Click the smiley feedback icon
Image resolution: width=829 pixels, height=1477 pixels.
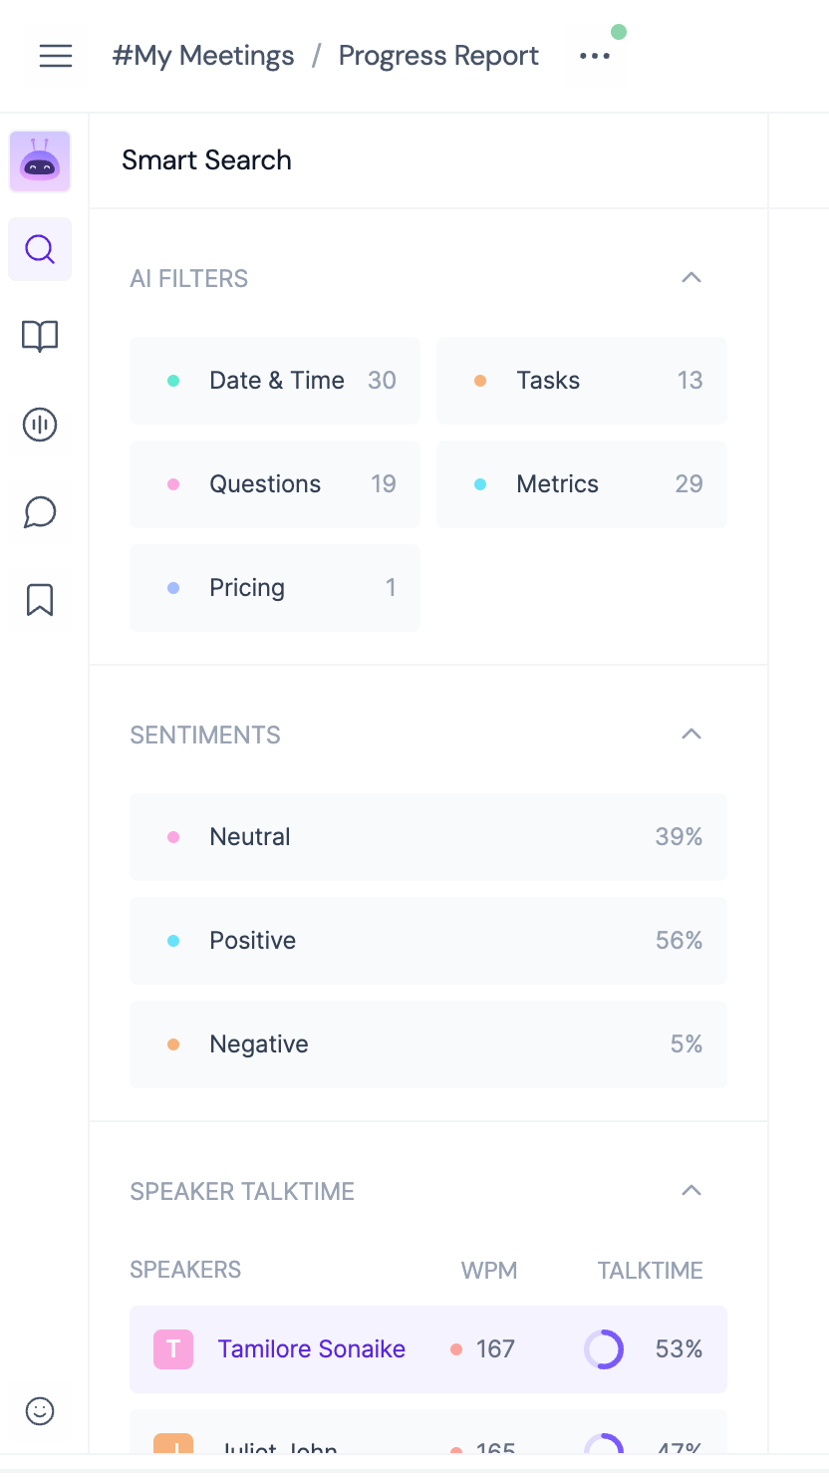click(40, 1411)
